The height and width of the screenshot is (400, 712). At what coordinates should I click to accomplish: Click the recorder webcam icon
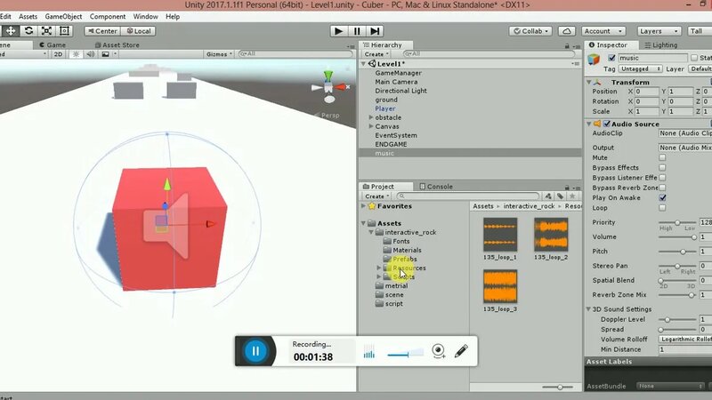[x=438, y=351]
